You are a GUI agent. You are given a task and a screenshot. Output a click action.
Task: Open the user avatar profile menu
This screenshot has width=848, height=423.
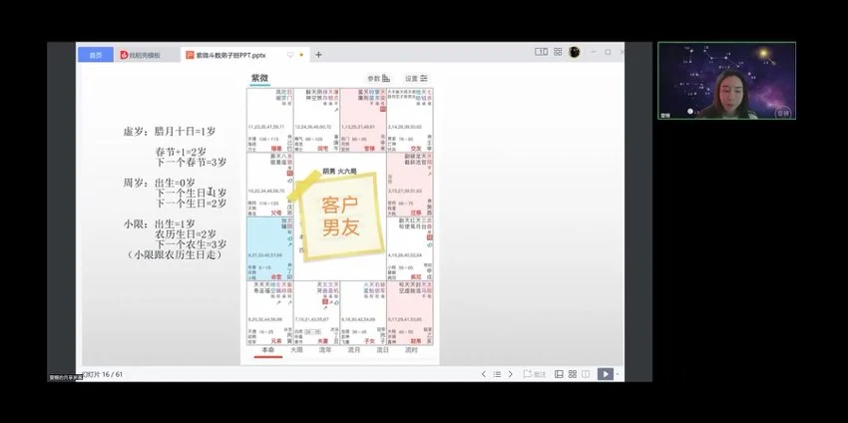pyautogui.click(x=575, y=53)
